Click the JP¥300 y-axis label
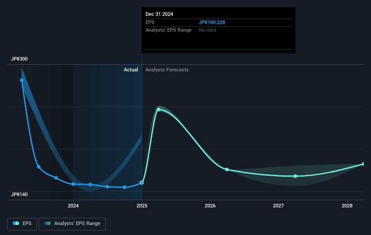 pos(19,59)
